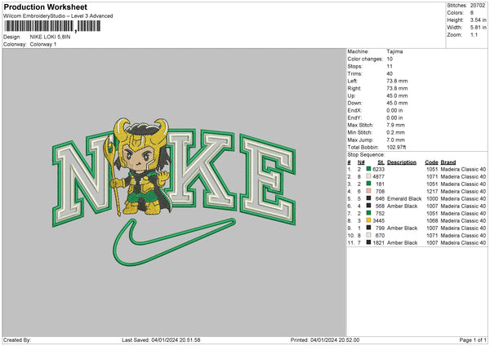Click the St. column header
Viewport: 490px width, 346px height.
click(x=381, y=162)
